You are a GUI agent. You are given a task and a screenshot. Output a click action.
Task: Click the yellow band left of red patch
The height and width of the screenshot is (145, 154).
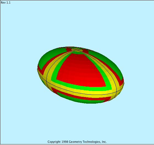(x=49, y=70)
